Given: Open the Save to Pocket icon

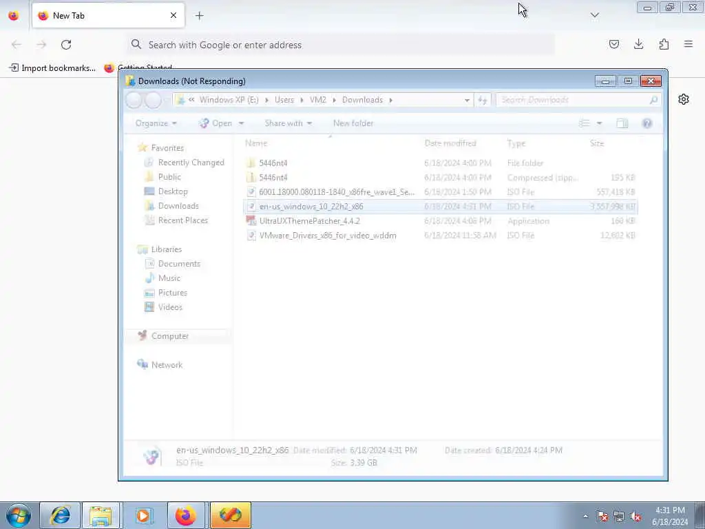Looking at the screenshot, I should tap(613, 44).
